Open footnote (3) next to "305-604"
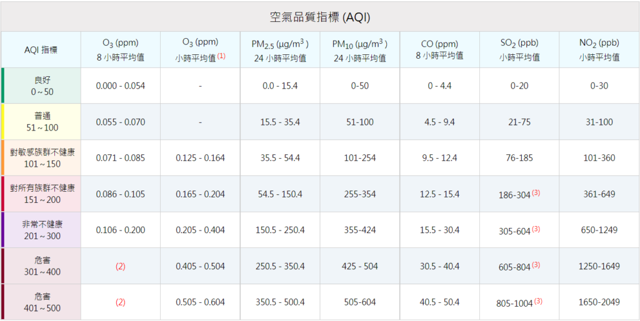 [x=536, y=229]
